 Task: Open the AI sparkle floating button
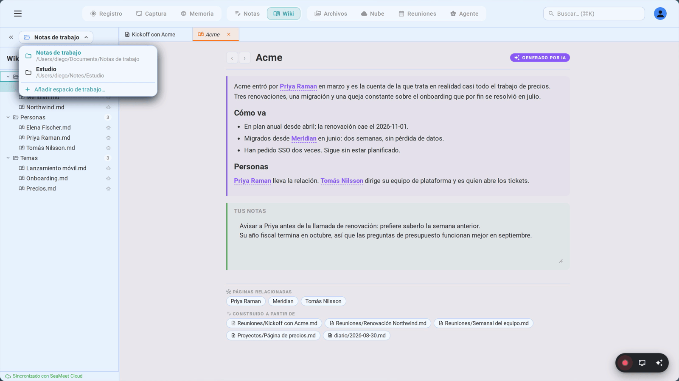659,363
